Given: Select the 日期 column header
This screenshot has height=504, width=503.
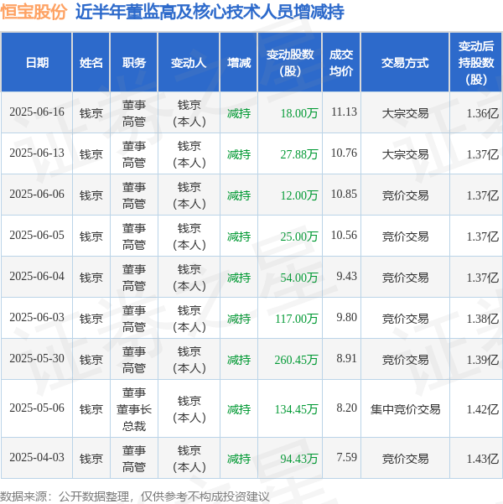Looking at the screenshot, I should [37, 62].
